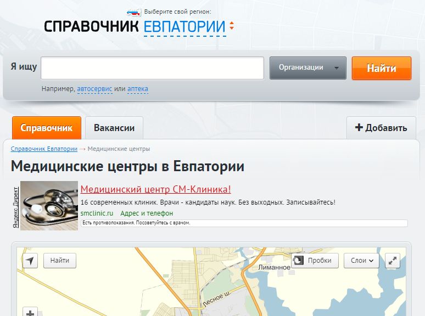Image resolution: width=425 pixels, height=316 pixels.
Task: Click the Лиманное label on the map
Action: 274,268
